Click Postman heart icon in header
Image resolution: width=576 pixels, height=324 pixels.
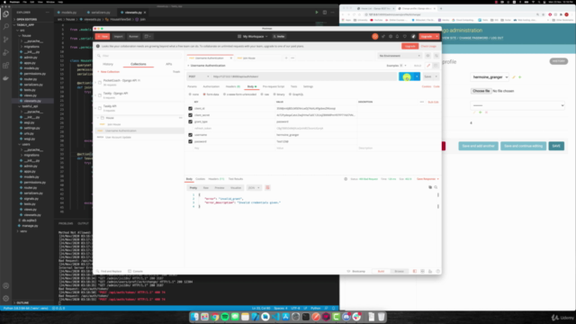click(x=405, y=36)
